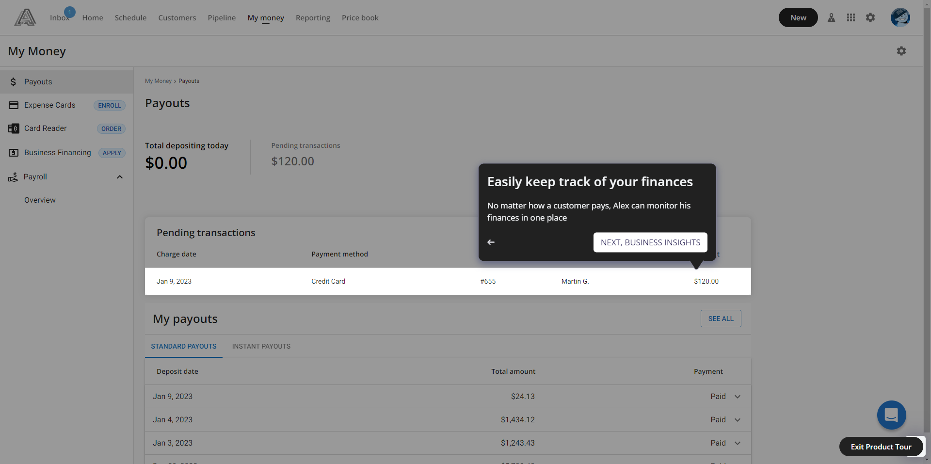The image size is (931, 464).
Task: Open the chat support bubble
Action: [x=891, y=415]
